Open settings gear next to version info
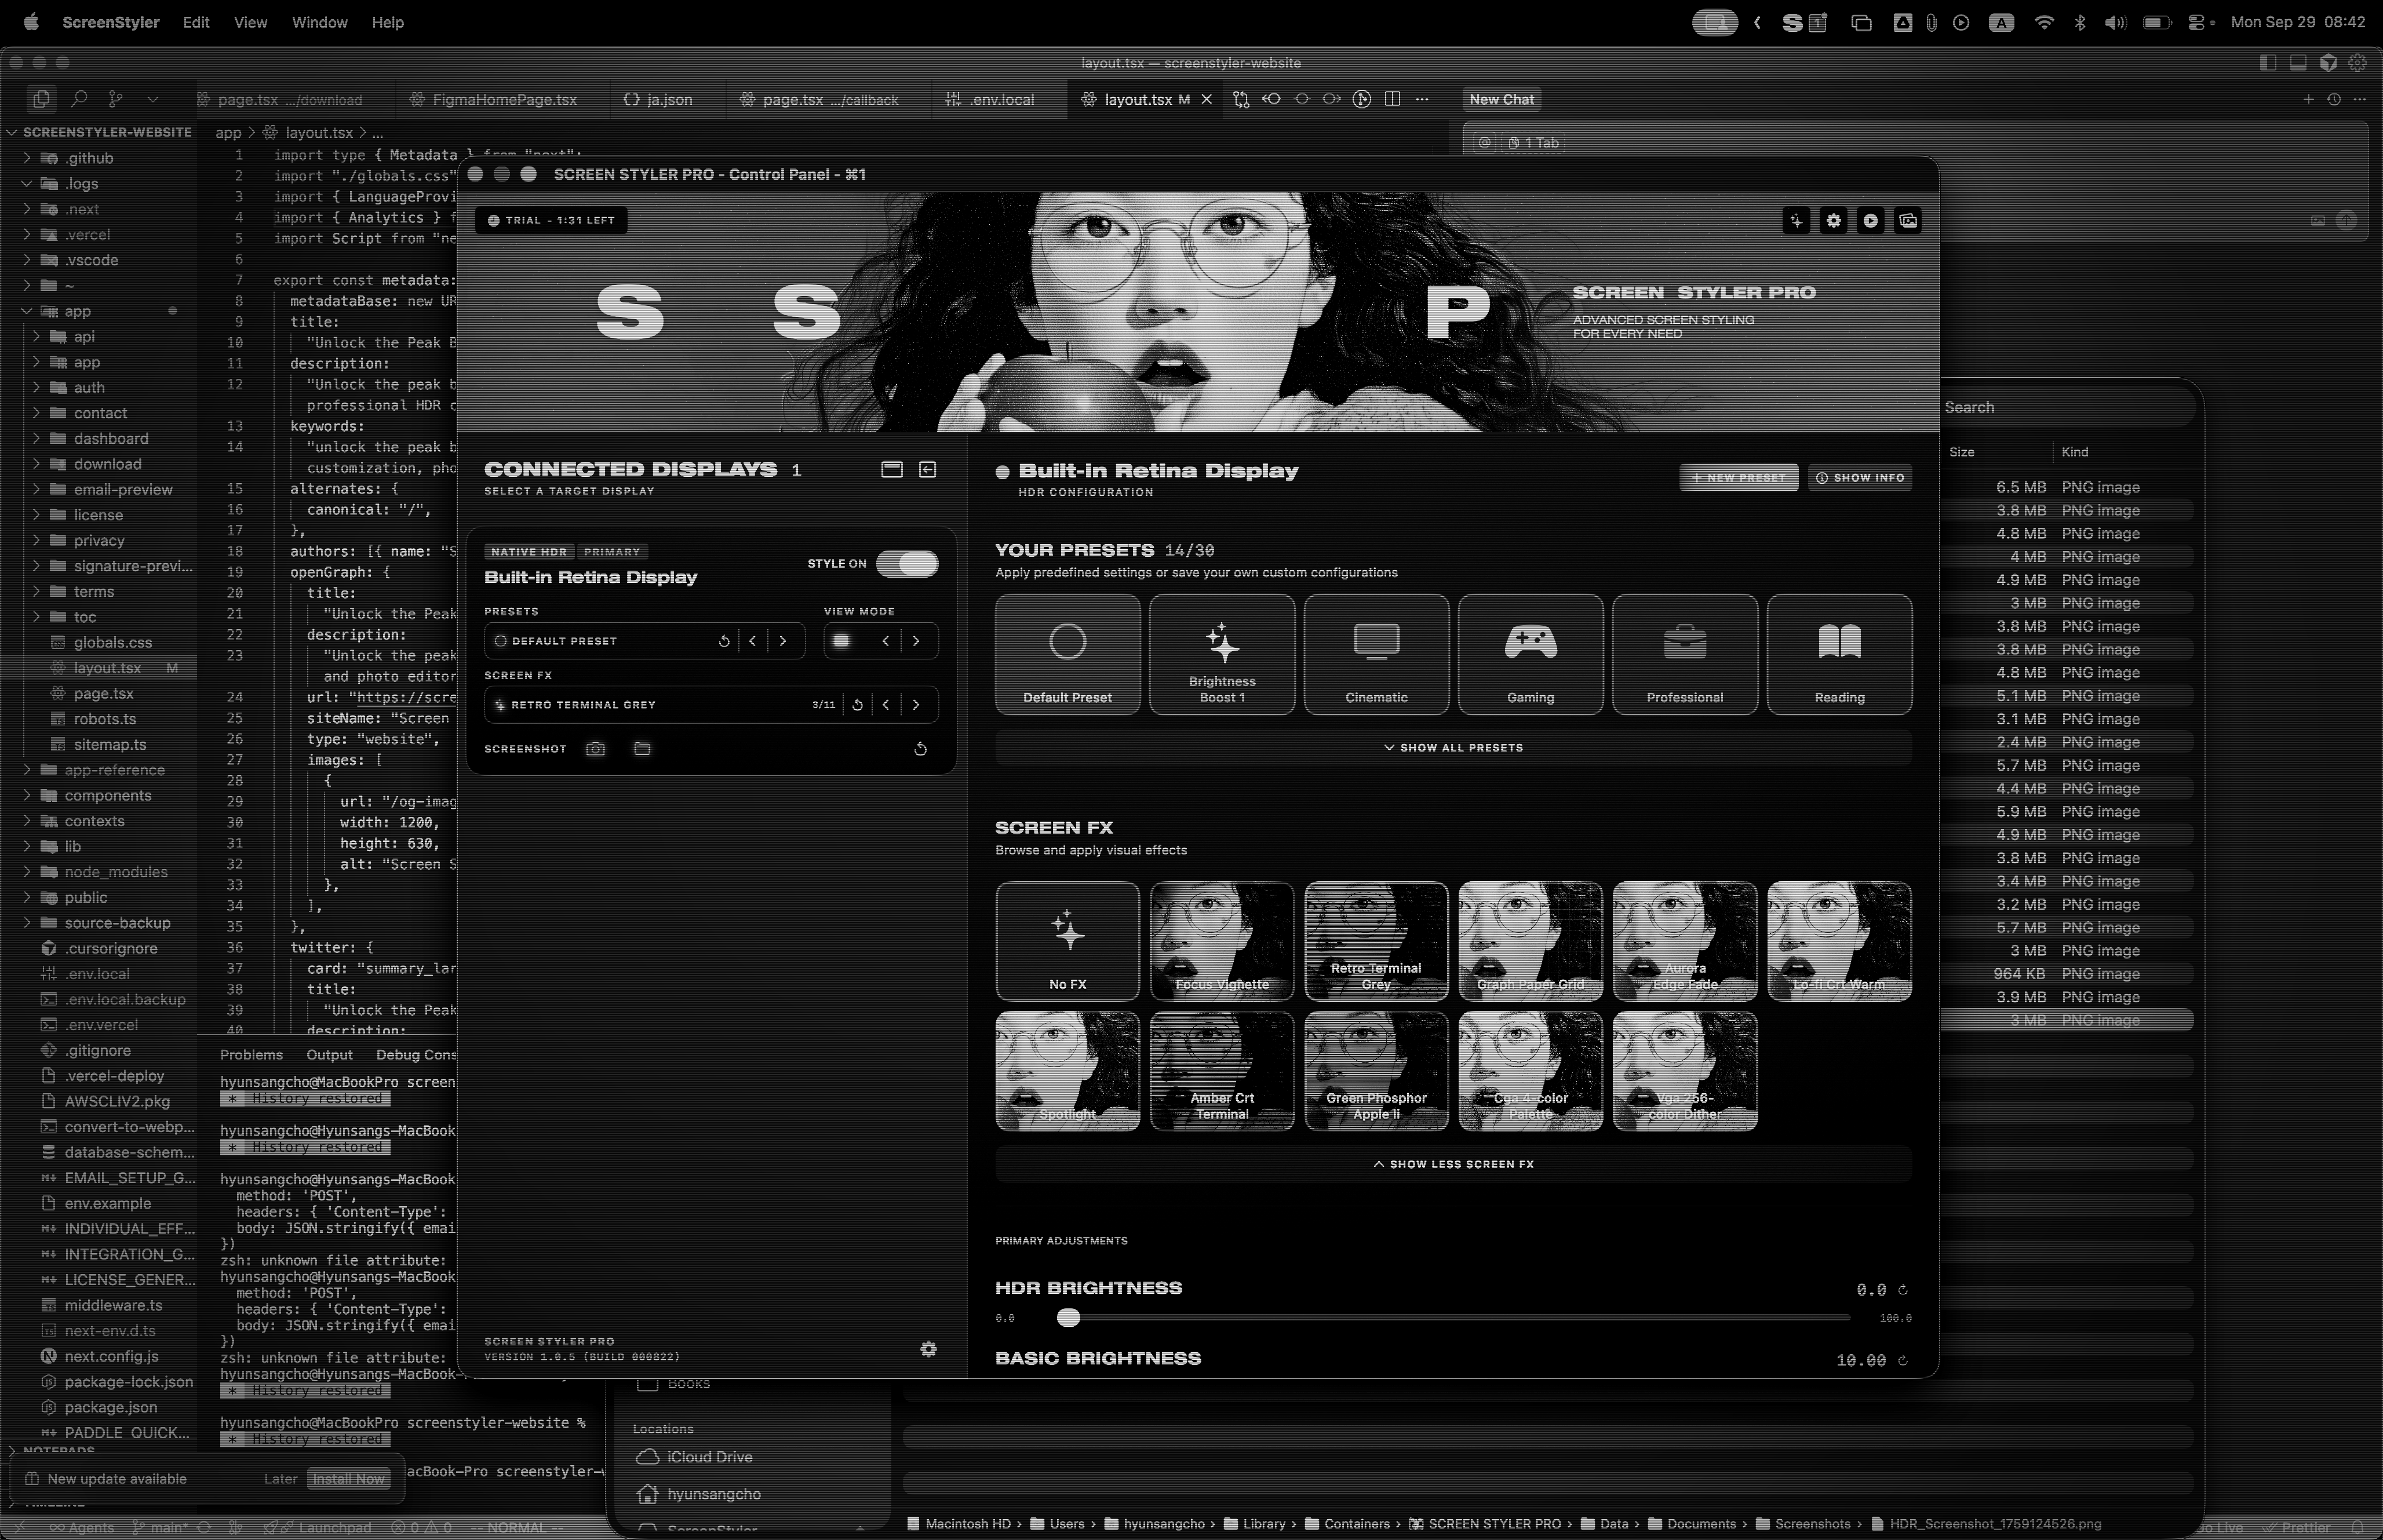Image resolution: width=2383 pixels, height=1540 pixels. (x=928, y=1348)
